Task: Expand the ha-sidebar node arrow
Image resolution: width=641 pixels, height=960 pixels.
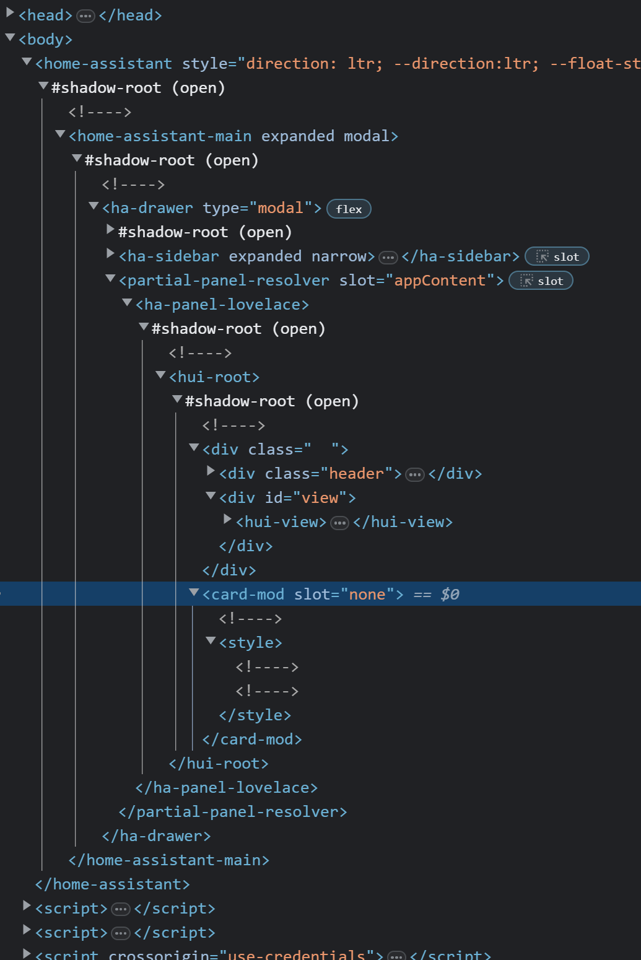Action: pyautogui.click(x=110, y=254)
